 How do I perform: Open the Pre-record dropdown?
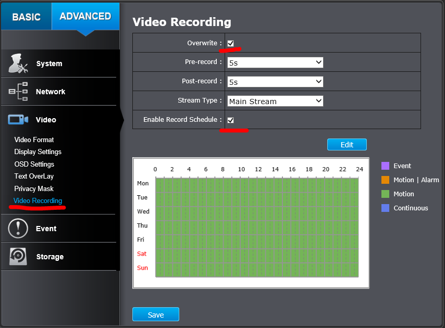[275, 62]
